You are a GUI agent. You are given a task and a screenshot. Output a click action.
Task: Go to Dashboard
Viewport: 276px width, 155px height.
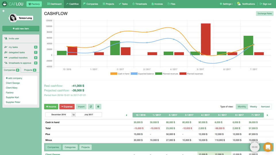pyautogui.click(x=54, y=4)
